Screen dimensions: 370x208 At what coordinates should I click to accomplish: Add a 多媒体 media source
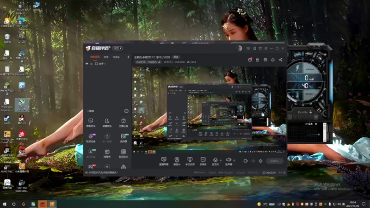203,161
